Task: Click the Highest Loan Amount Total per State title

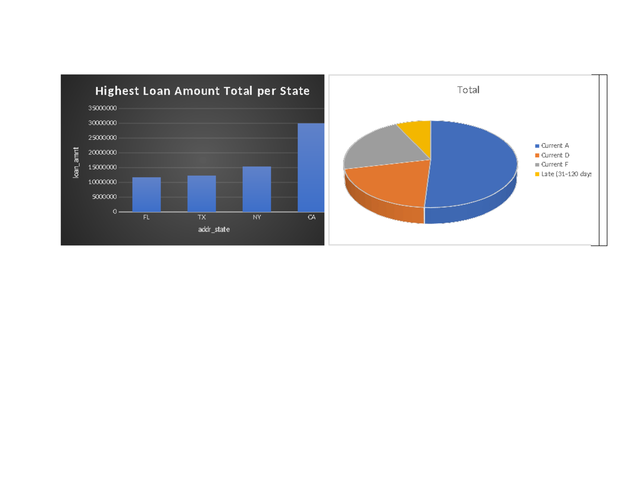Action: click(202, 91)
